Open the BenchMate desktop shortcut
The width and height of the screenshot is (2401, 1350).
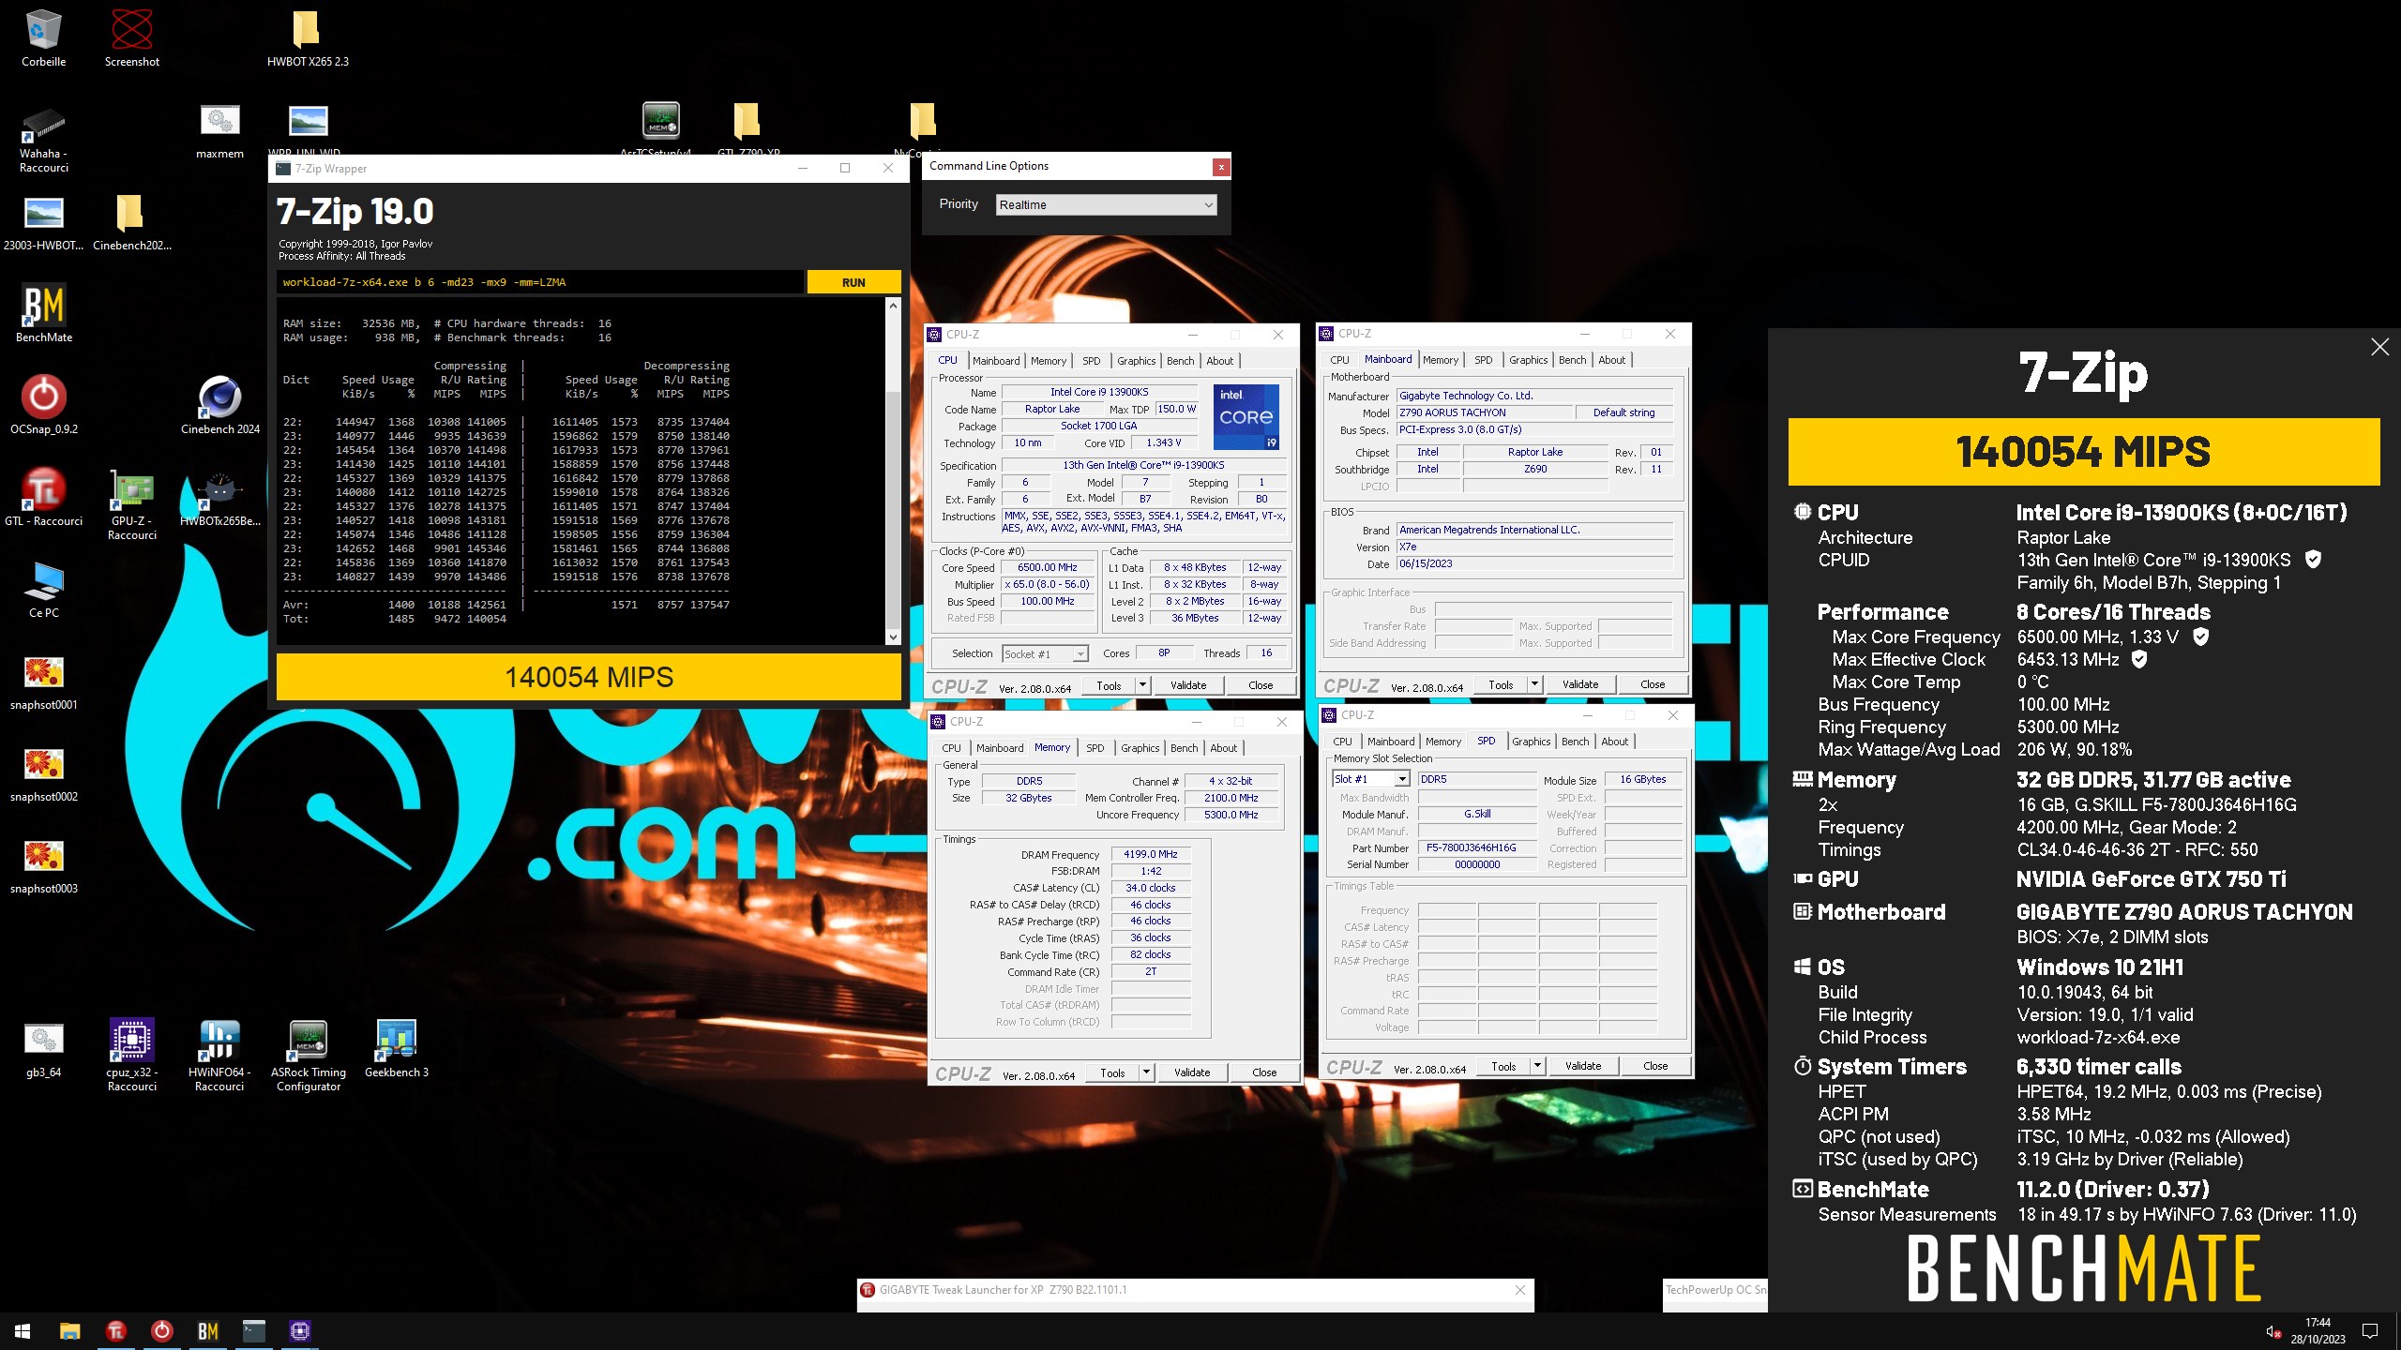[43, 313]
